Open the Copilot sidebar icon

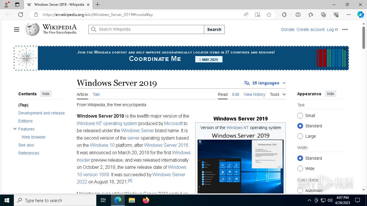click(361, 15)
